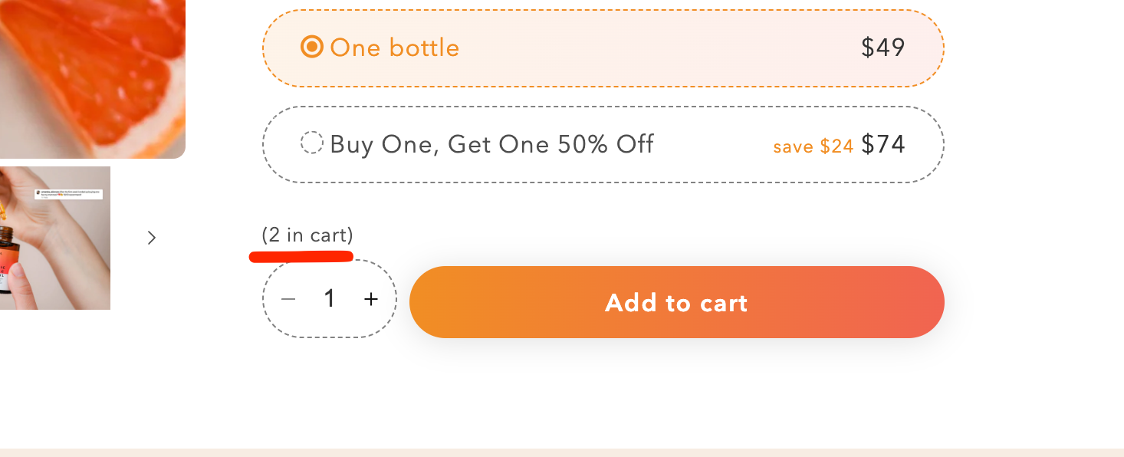1124x457 pixels.
Task: Select the One bottle radio button
Action: tap(311, 48)
